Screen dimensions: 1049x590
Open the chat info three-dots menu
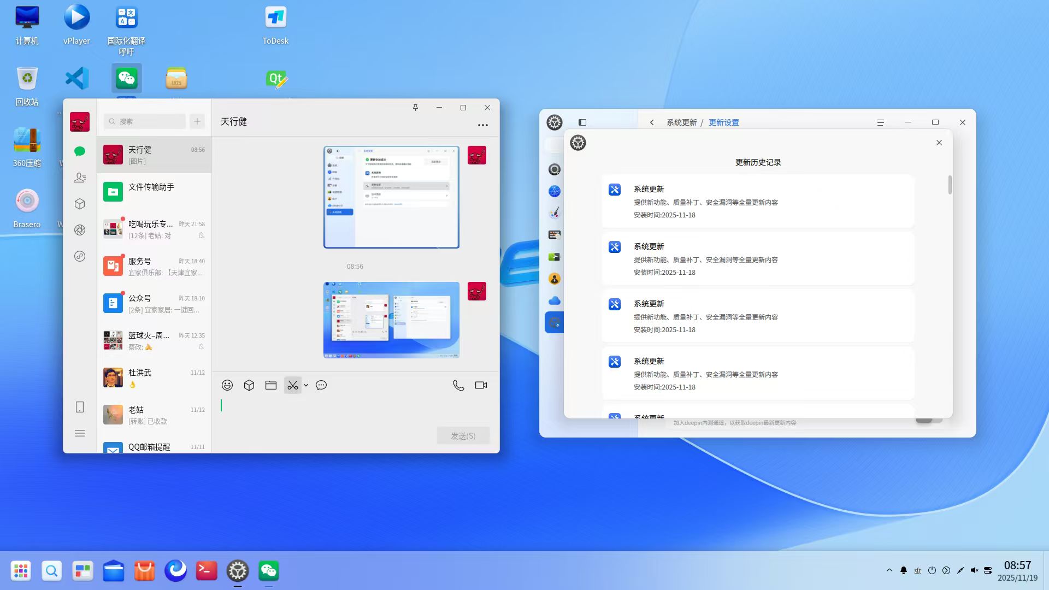pos(483,125)
